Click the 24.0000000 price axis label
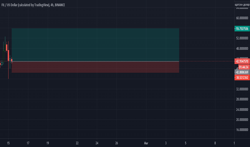The height and width of the screenshot is (147, 250). click(242, 110)
